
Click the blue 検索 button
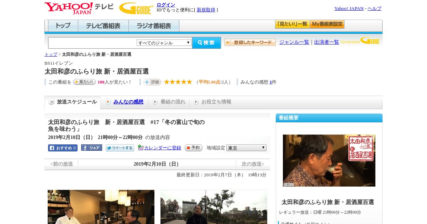[206, 43]
